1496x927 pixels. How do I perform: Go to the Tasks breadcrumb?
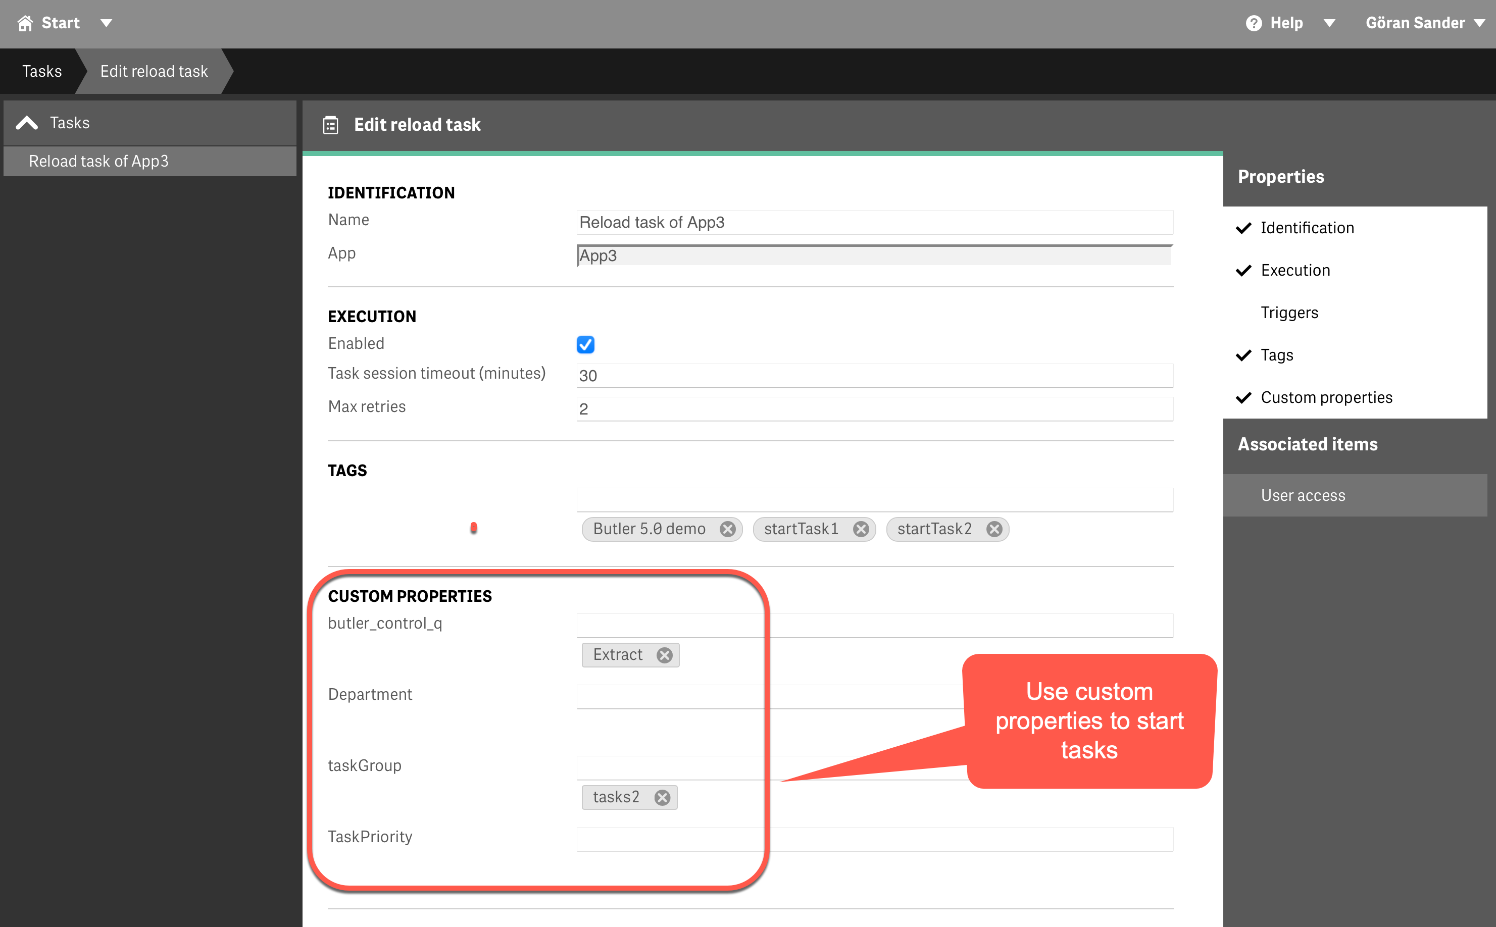(42, 71)
